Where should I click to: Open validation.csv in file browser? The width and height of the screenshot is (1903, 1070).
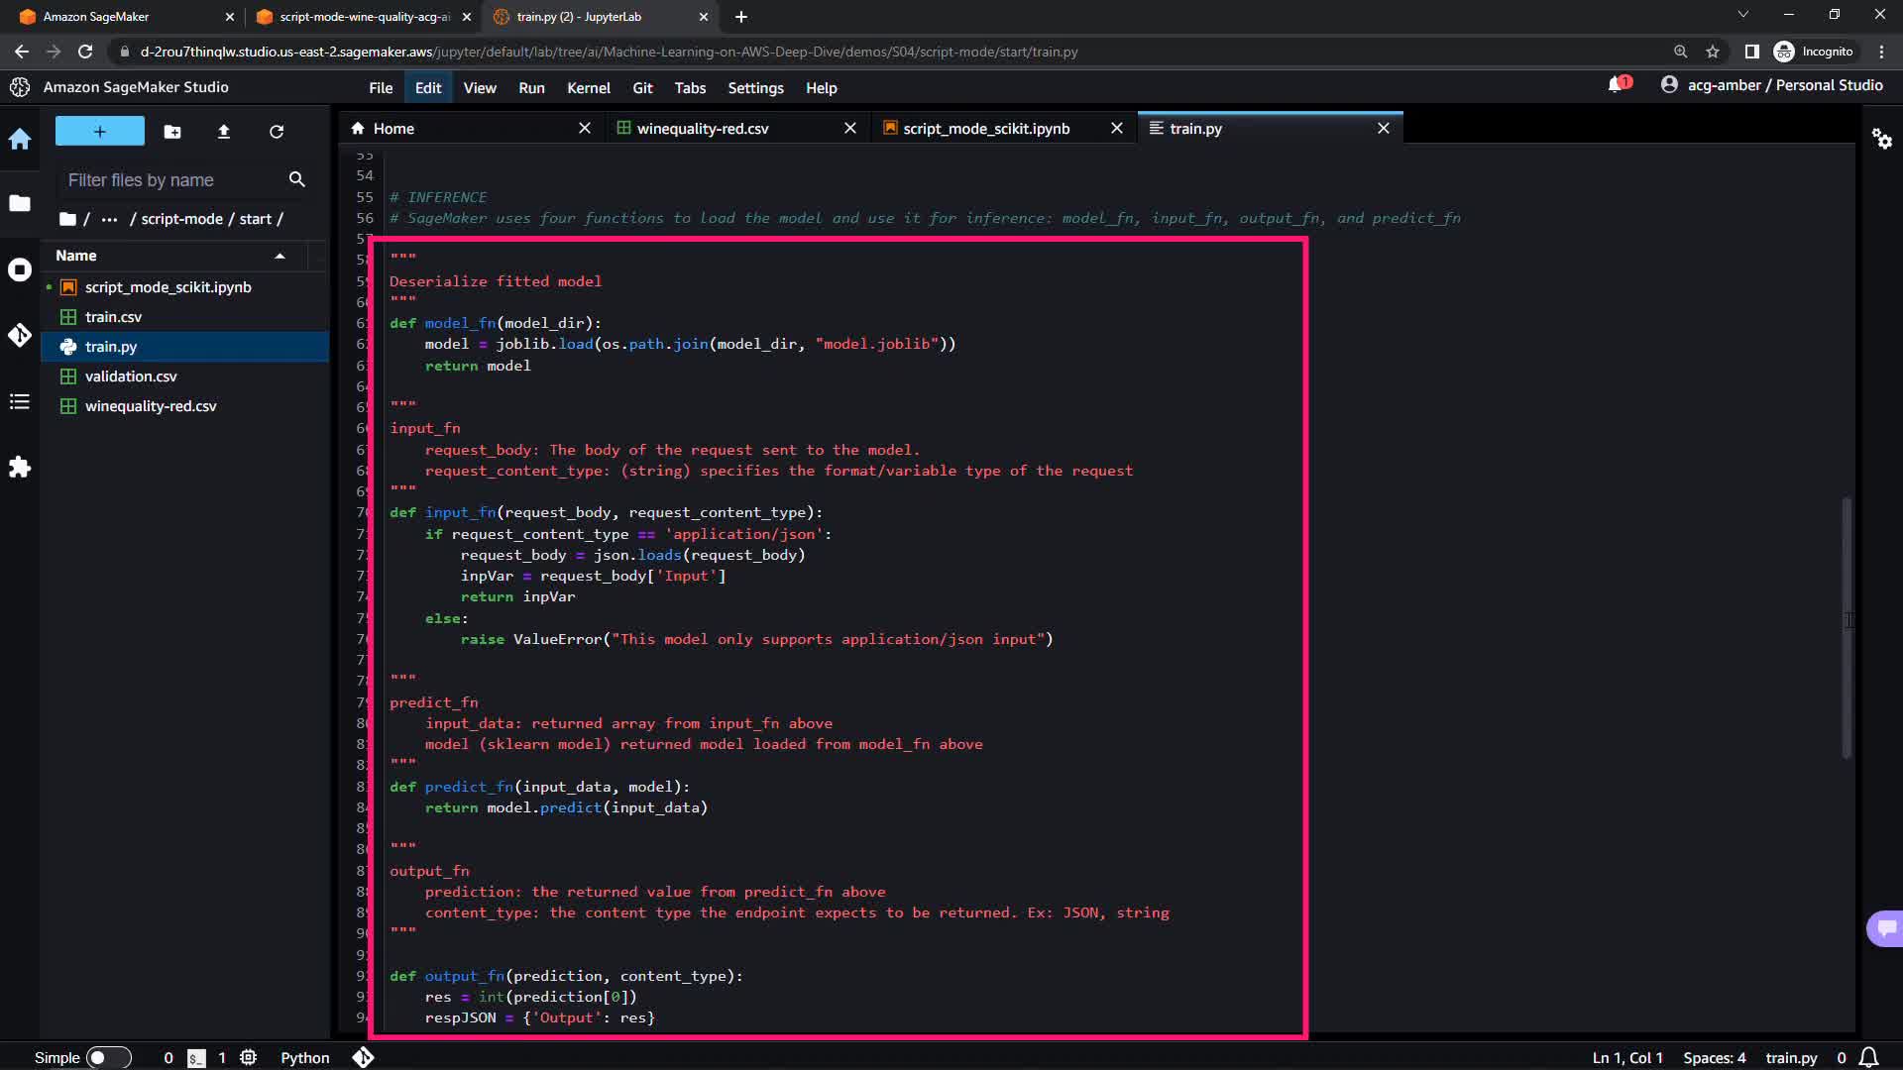[131, 376]
